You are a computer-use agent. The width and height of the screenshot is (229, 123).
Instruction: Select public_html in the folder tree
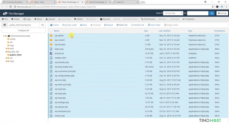(x=16, y=55)
